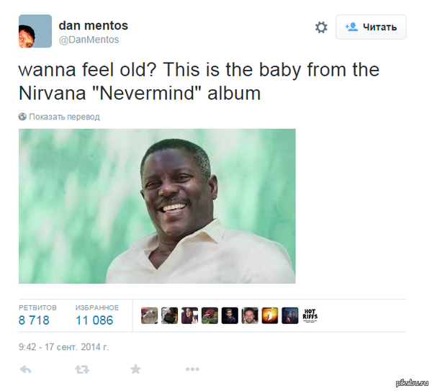Open the attached tweet photo
432x391 pixels.
157,206
